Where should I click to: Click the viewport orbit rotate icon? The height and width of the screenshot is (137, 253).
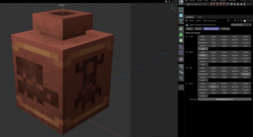click(x=172, y=2)
